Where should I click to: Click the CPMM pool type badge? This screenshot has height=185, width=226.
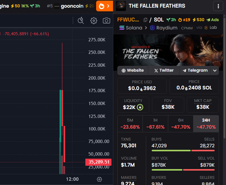coord(187,28)
